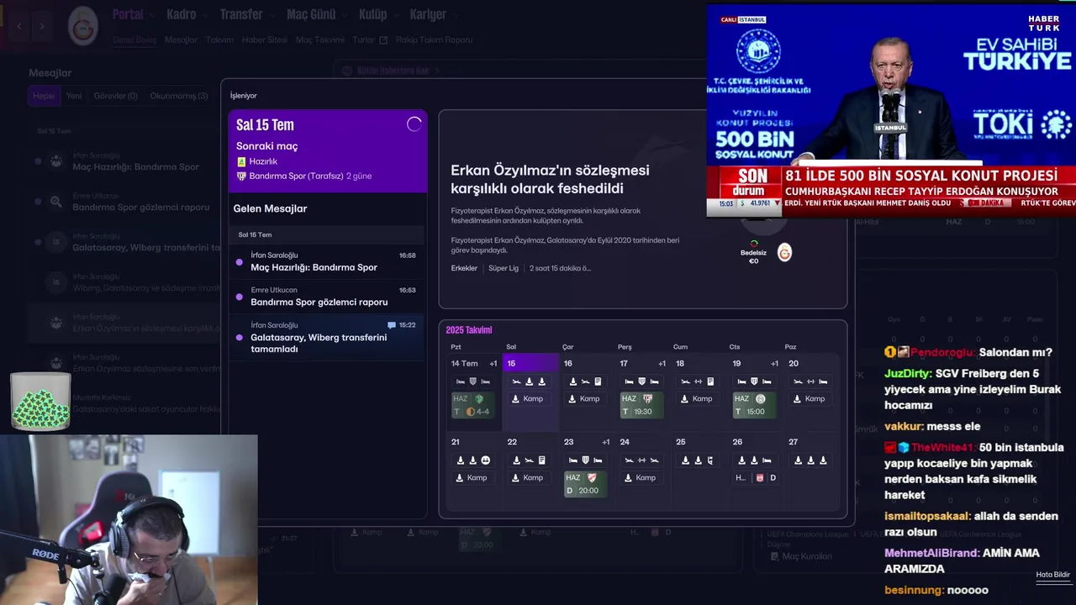Viewport: 1076px width, 605px height.
Task: Open the Kamp button on day 15
Action: pyautogui.click(x=529, y=399)
